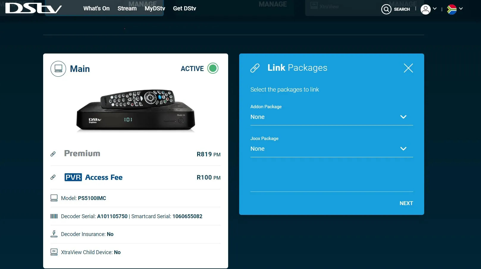Expand the Joox Package dropdown
The image size is (481, 269).
(332, 149)
